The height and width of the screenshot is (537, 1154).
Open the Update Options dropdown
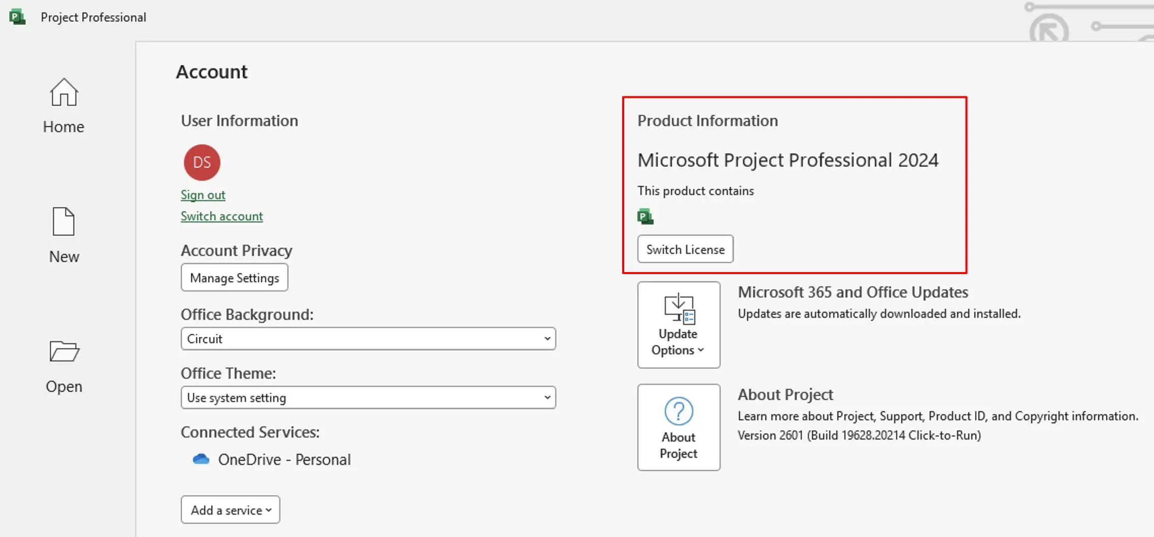[x=678, y=325]
